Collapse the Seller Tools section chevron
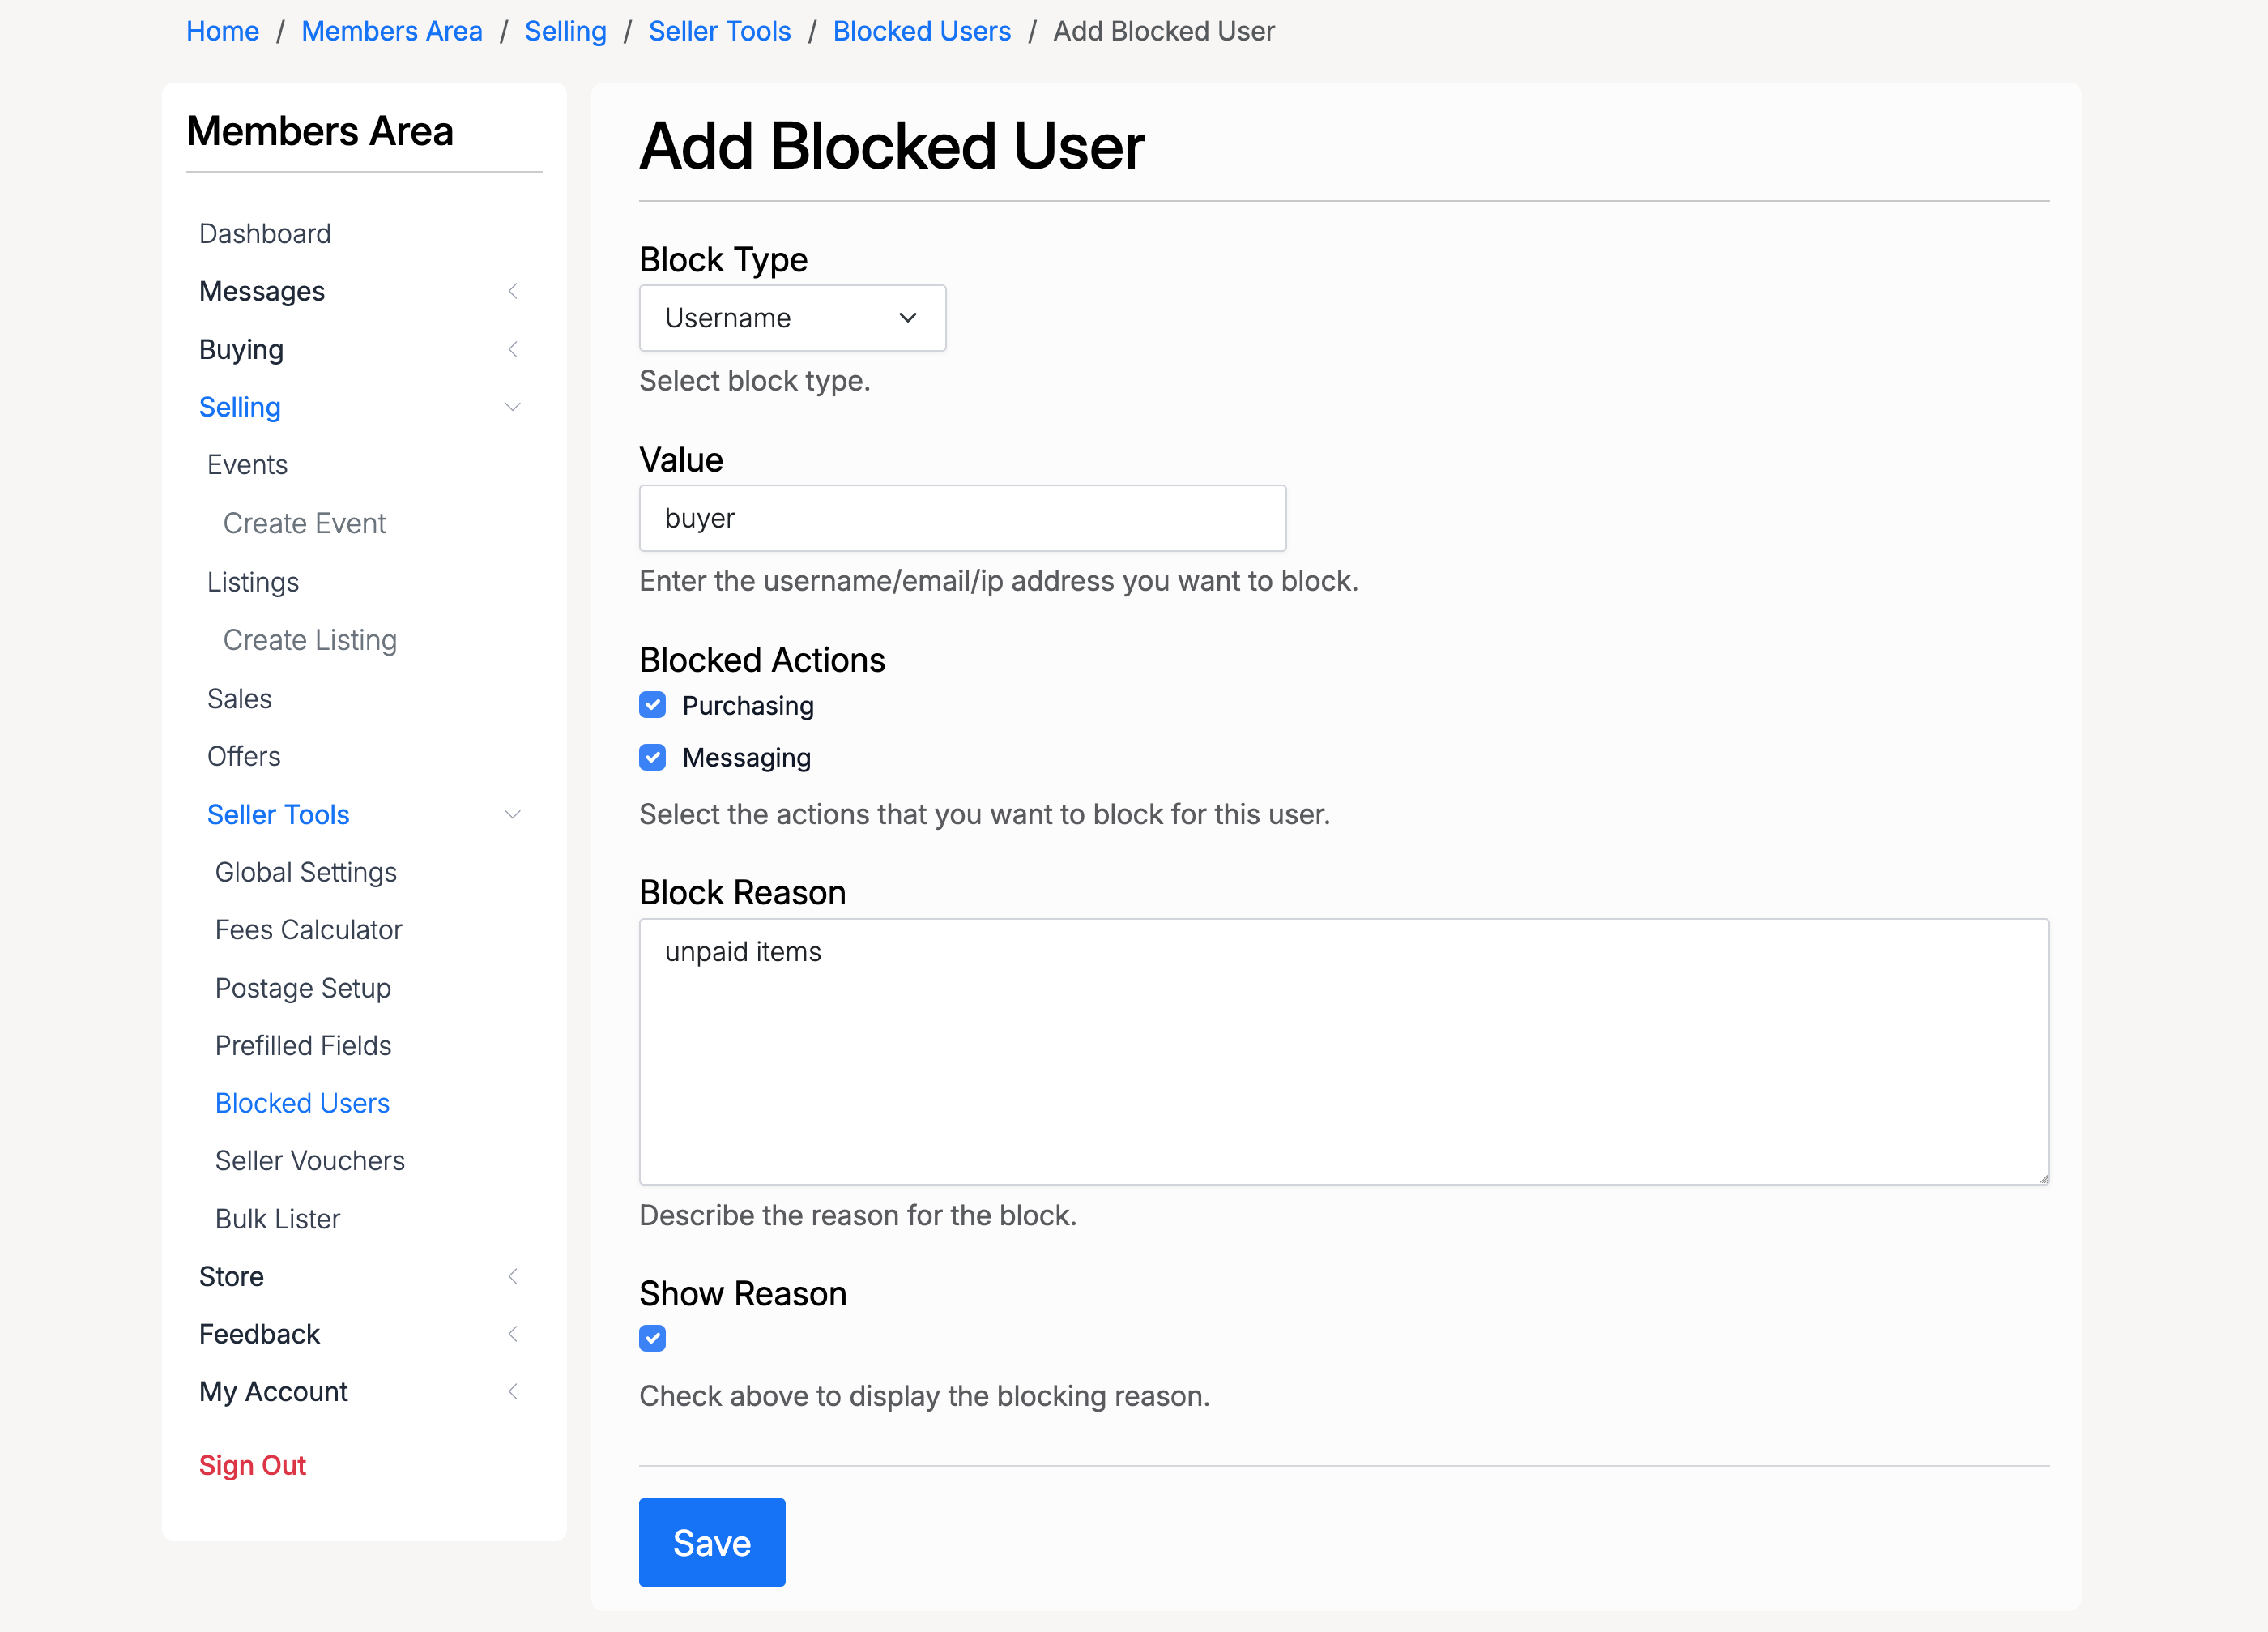Viewport: 2268px width, 1632px height. click(x=513, y=814)
